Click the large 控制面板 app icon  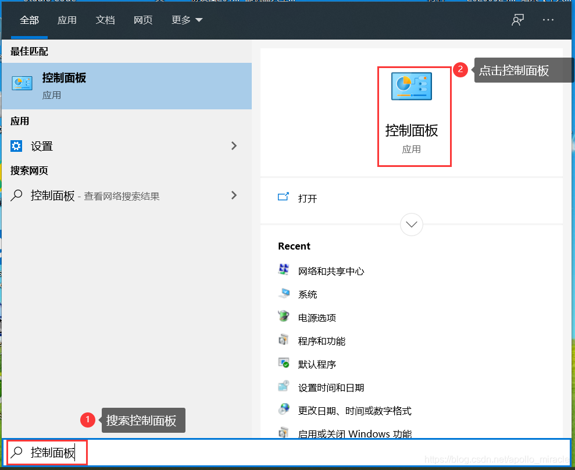coord(412,86)
